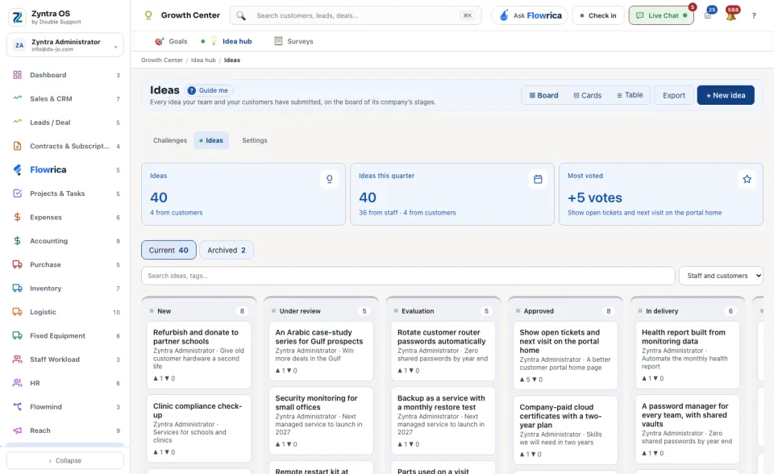Open the Accounting dollar icon
Image resolution: width=774 pixels, height=474 pixels.
point(17,241)
